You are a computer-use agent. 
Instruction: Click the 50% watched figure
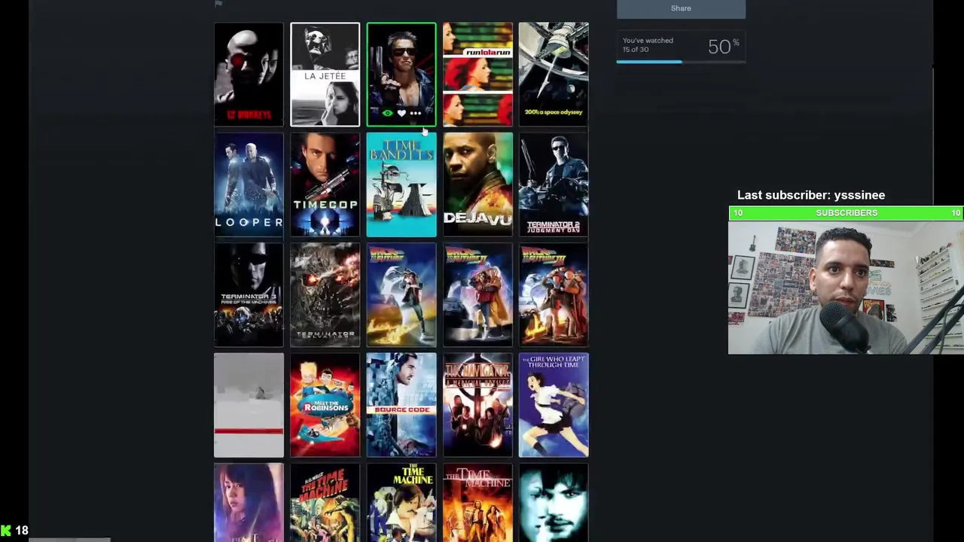point(724,47)
